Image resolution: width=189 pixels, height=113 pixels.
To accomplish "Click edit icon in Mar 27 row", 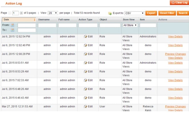I will click(85, 106).
